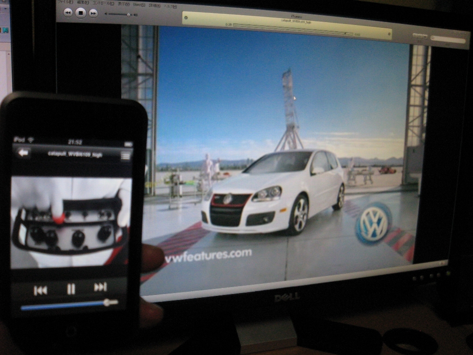Click the iTunes volume slider knob
Viewport: 473px width, 355px height.
click(129, 15)
